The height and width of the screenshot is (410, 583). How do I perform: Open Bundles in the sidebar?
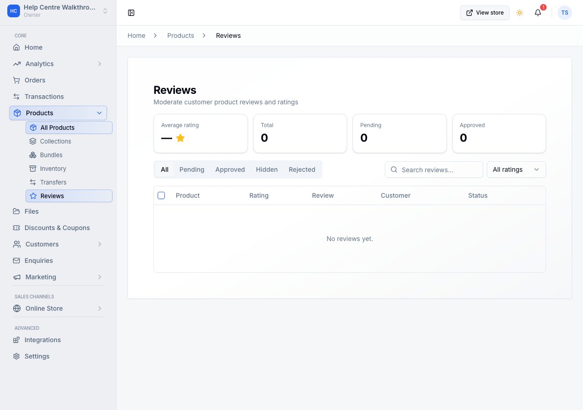click(69, 155)
